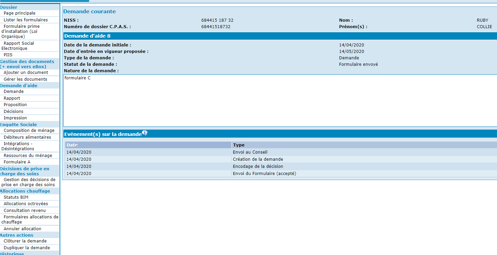Image resolution: width=497 pixels, height=255 pixels.
Task: Open Débiteurs alimentaires
Action: (27, 137)
